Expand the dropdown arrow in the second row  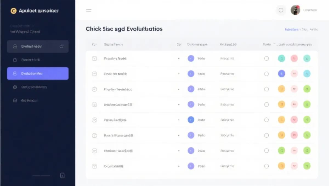(x=179, y=74)
